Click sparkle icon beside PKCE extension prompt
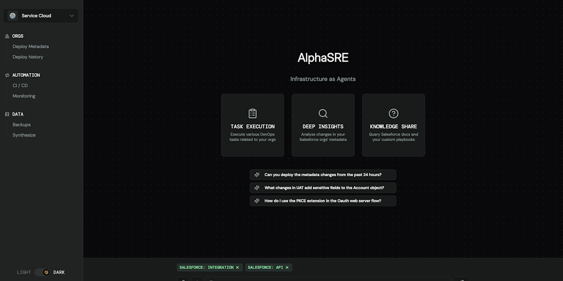Screen dimensions: 563x281 [x=257, y=201]
